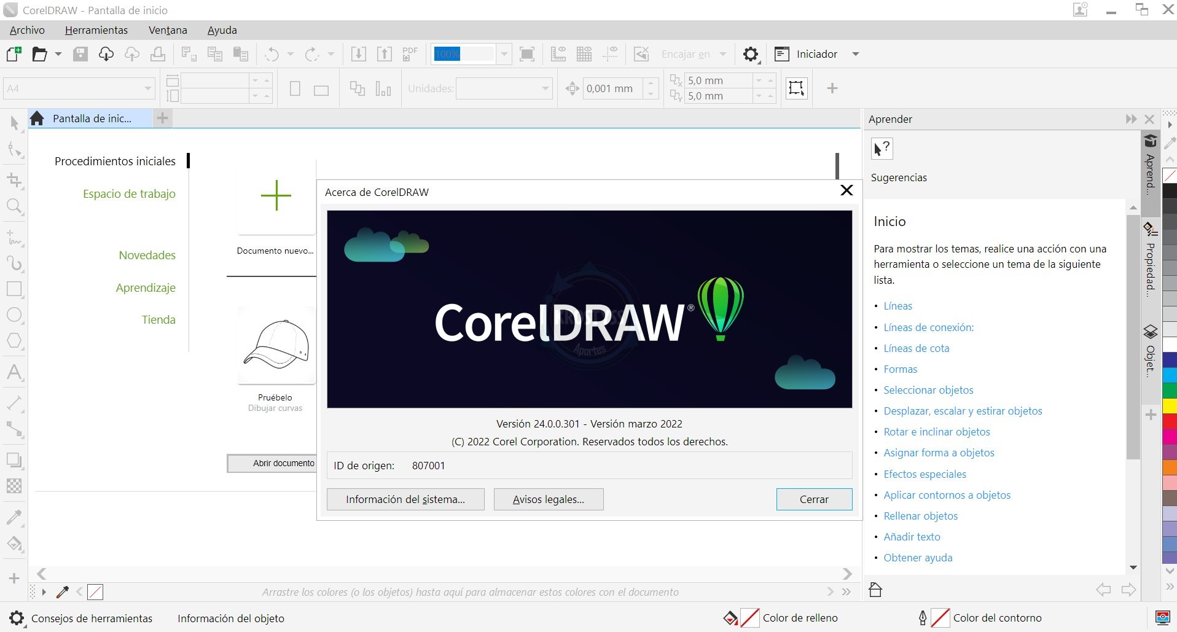Open the page size A4 dropdown
The width and height of the screenshot is (1177, 632).
pos(146,88)
